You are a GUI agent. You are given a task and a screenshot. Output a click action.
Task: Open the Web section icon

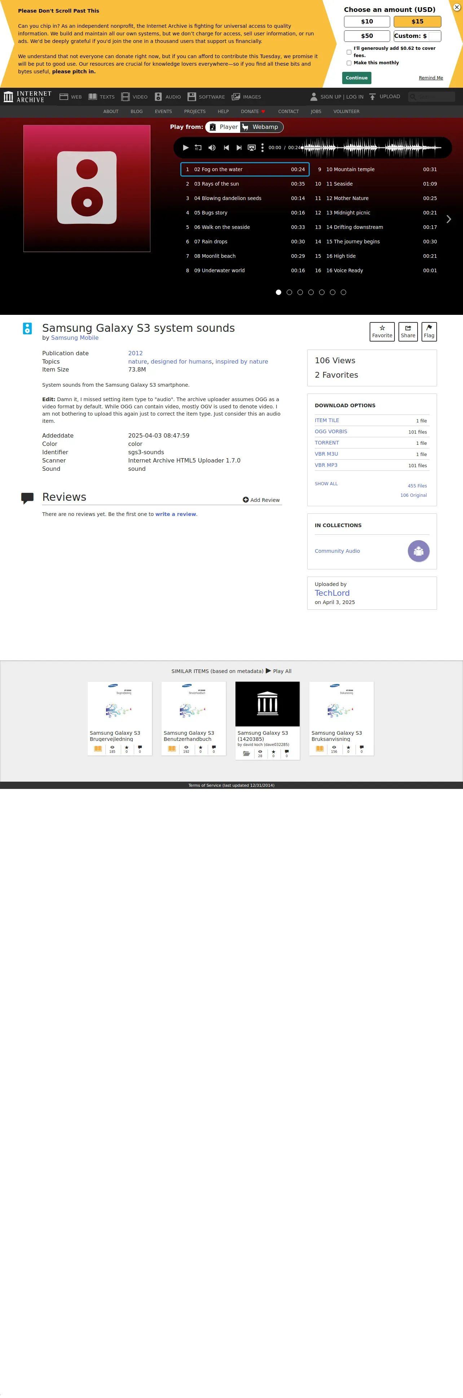(63, 97)
